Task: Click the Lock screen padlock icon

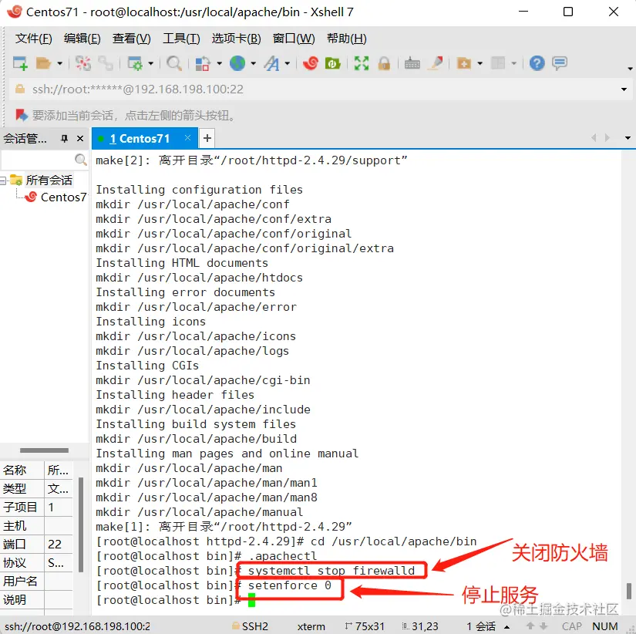Action: click(x=384, y=63)
